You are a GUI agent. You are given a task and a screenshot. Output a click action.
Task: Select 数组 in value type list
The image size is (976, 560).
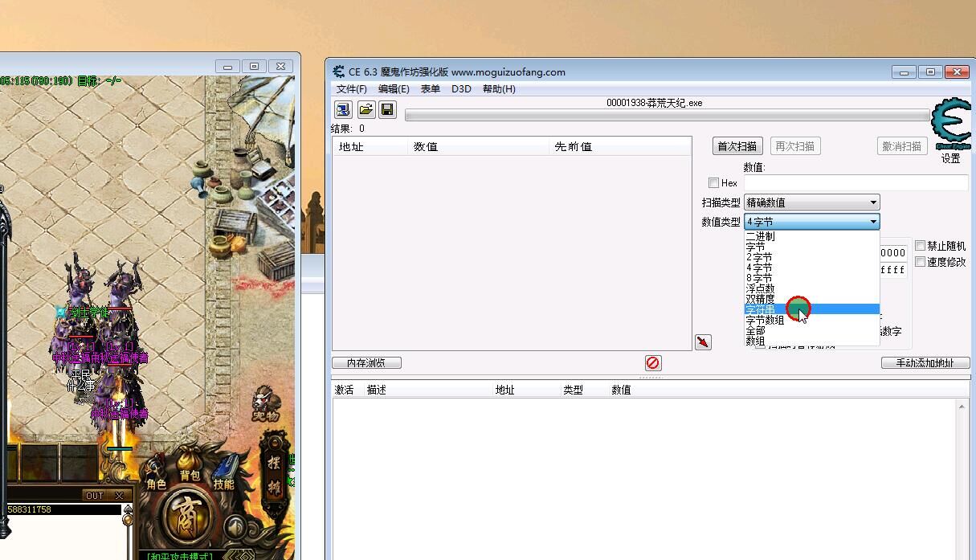[811, 341]
